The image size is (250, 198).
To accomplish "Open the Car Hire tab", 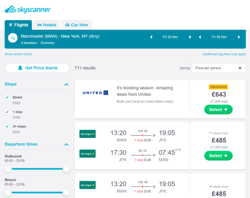I will [76, 25].
